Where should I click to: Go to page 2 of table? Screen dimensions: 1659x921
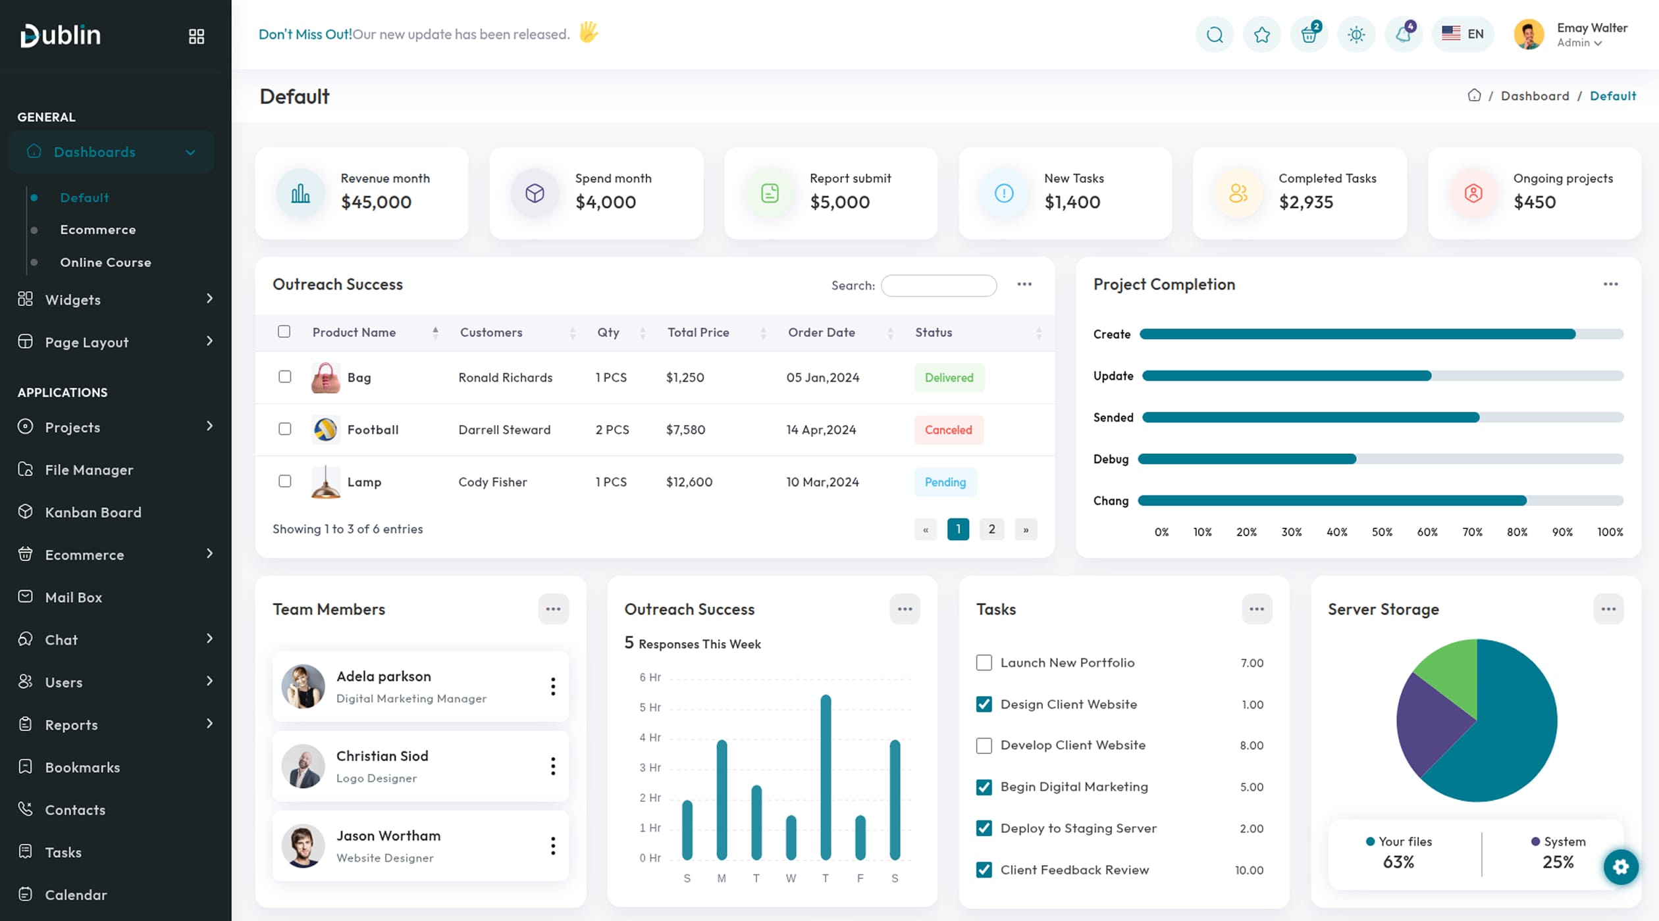(x=991, y=529)
